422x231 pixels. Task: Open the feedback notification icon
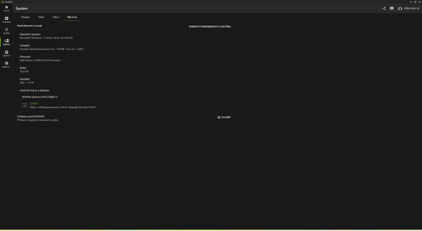(392, 8)
